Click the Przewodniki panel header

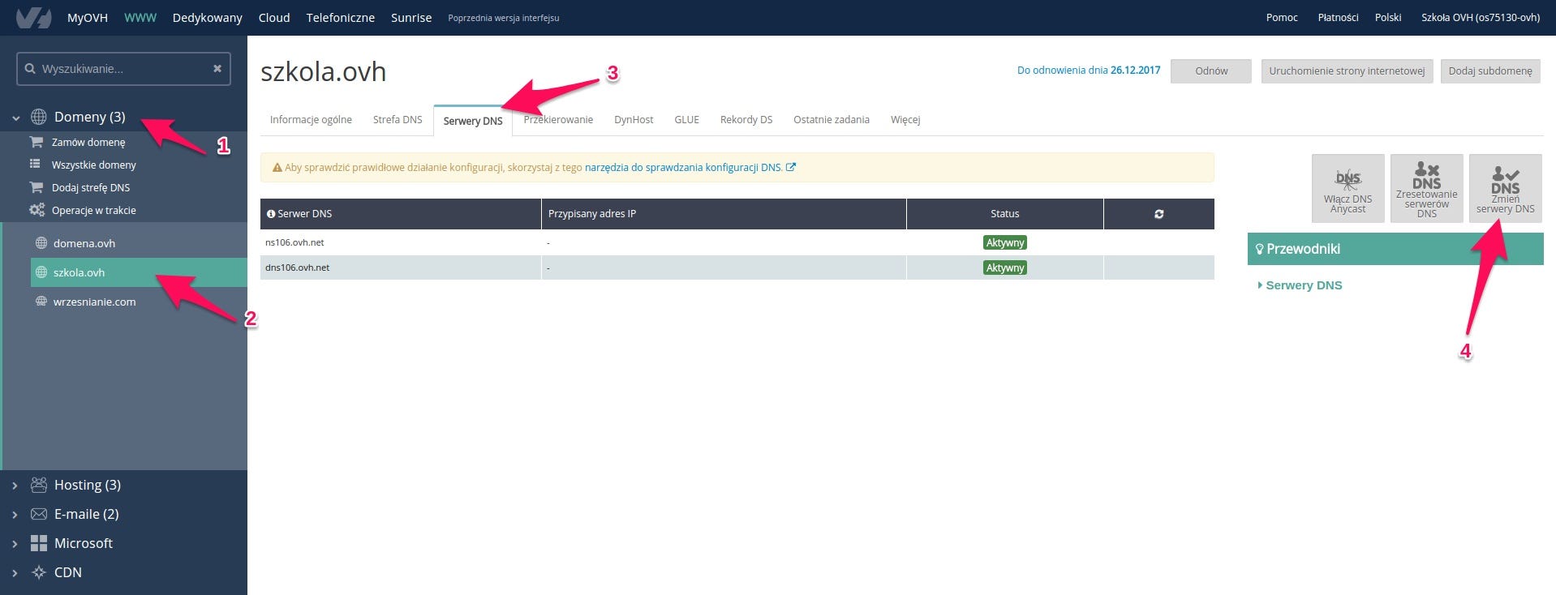(x=1395, y=249)
